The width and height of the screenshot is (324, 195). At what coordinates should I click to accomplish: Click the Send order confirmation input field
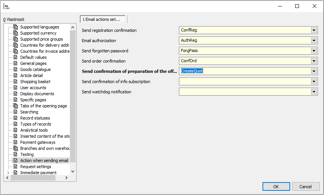(x=245, y=61)
